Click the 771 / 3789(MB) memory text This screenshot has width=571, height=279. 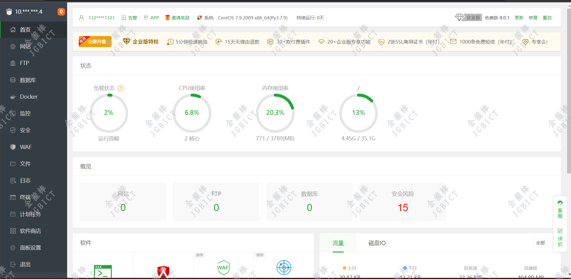[275, 138]
